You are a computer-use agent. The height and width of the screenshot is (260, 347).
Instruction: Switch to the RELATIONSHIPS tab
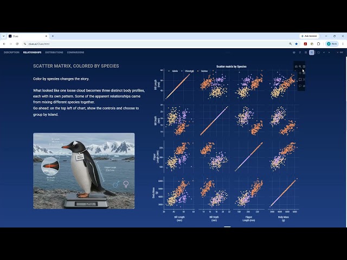point(33,53)
